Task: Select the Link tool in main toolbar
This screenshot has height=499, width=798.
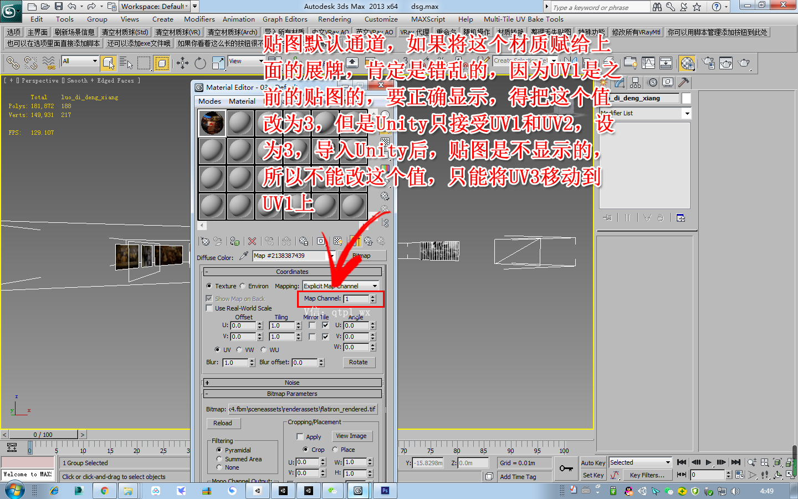Action: coord(13,63)
